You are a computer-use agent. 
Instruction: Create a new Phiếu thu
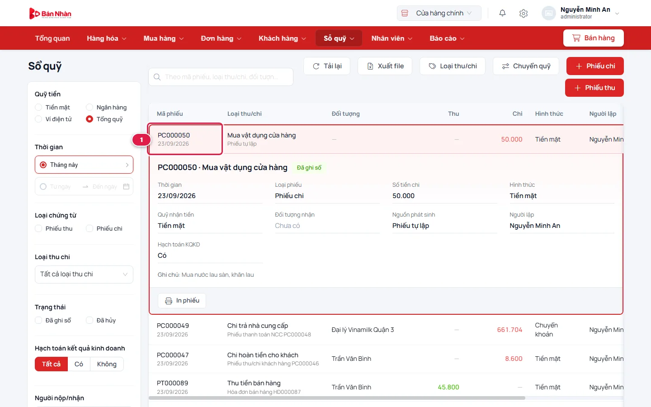594,88
